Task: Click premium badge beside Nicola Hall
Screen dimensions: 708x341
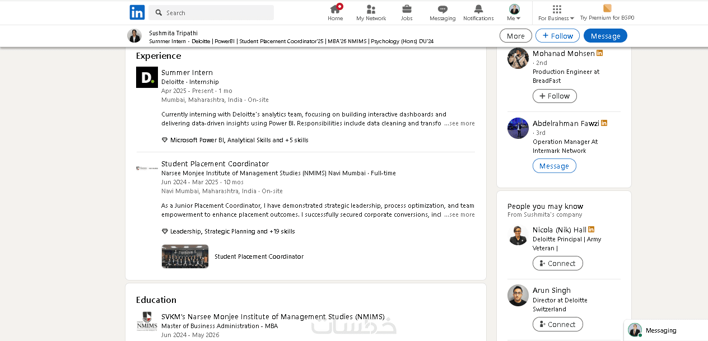Action: coord(591,230)
